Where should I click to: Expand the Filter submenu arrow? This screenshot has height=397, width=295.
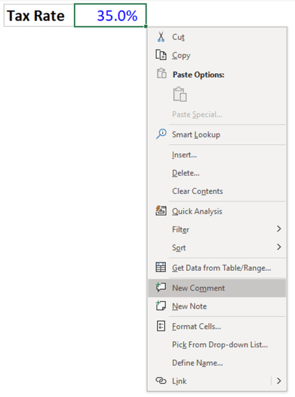[x=279, y=229]
